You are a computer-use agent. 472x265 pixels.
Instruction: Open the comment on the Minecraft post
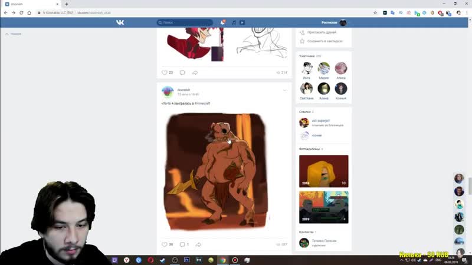(x=184, y=244)
